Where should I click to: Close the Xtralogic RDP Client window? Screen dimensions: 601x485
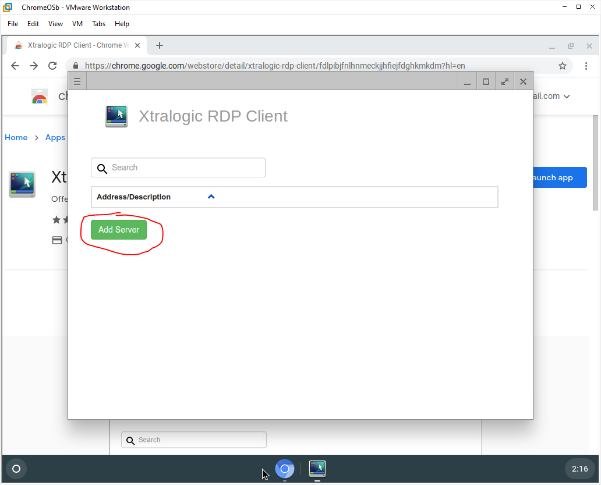point(523,81)
